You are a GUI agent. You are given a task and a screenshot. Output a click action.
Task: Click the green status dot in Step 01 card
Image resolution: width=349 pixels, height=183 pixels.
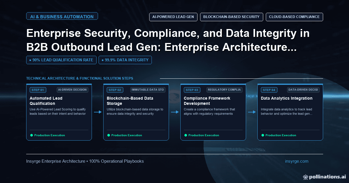pos(31,135)
